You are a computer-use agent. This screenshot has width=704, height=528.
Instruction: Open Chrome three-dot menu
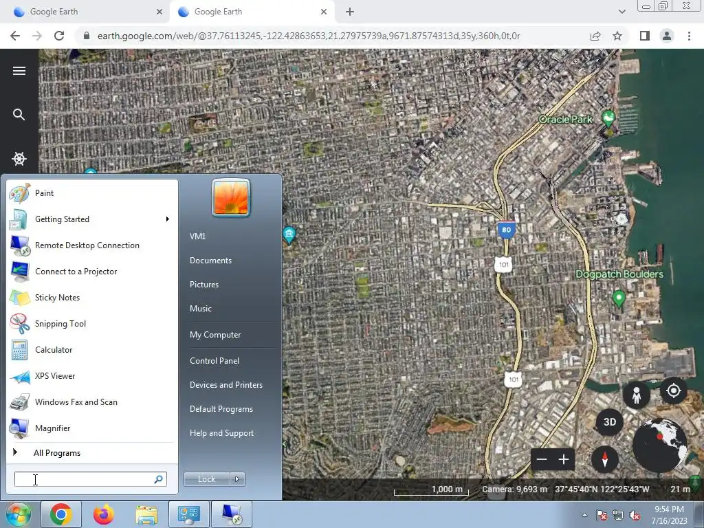[x=689, y=36]
